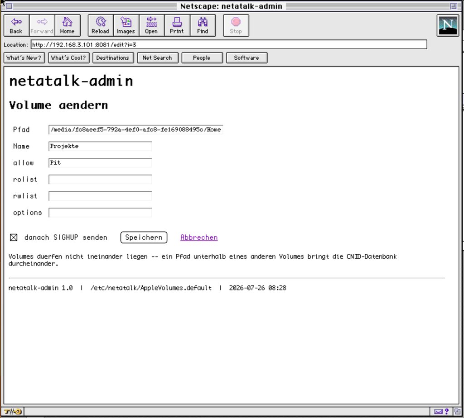Click the 'netatalk-admin 1.0' footer text

coord(40,288)
